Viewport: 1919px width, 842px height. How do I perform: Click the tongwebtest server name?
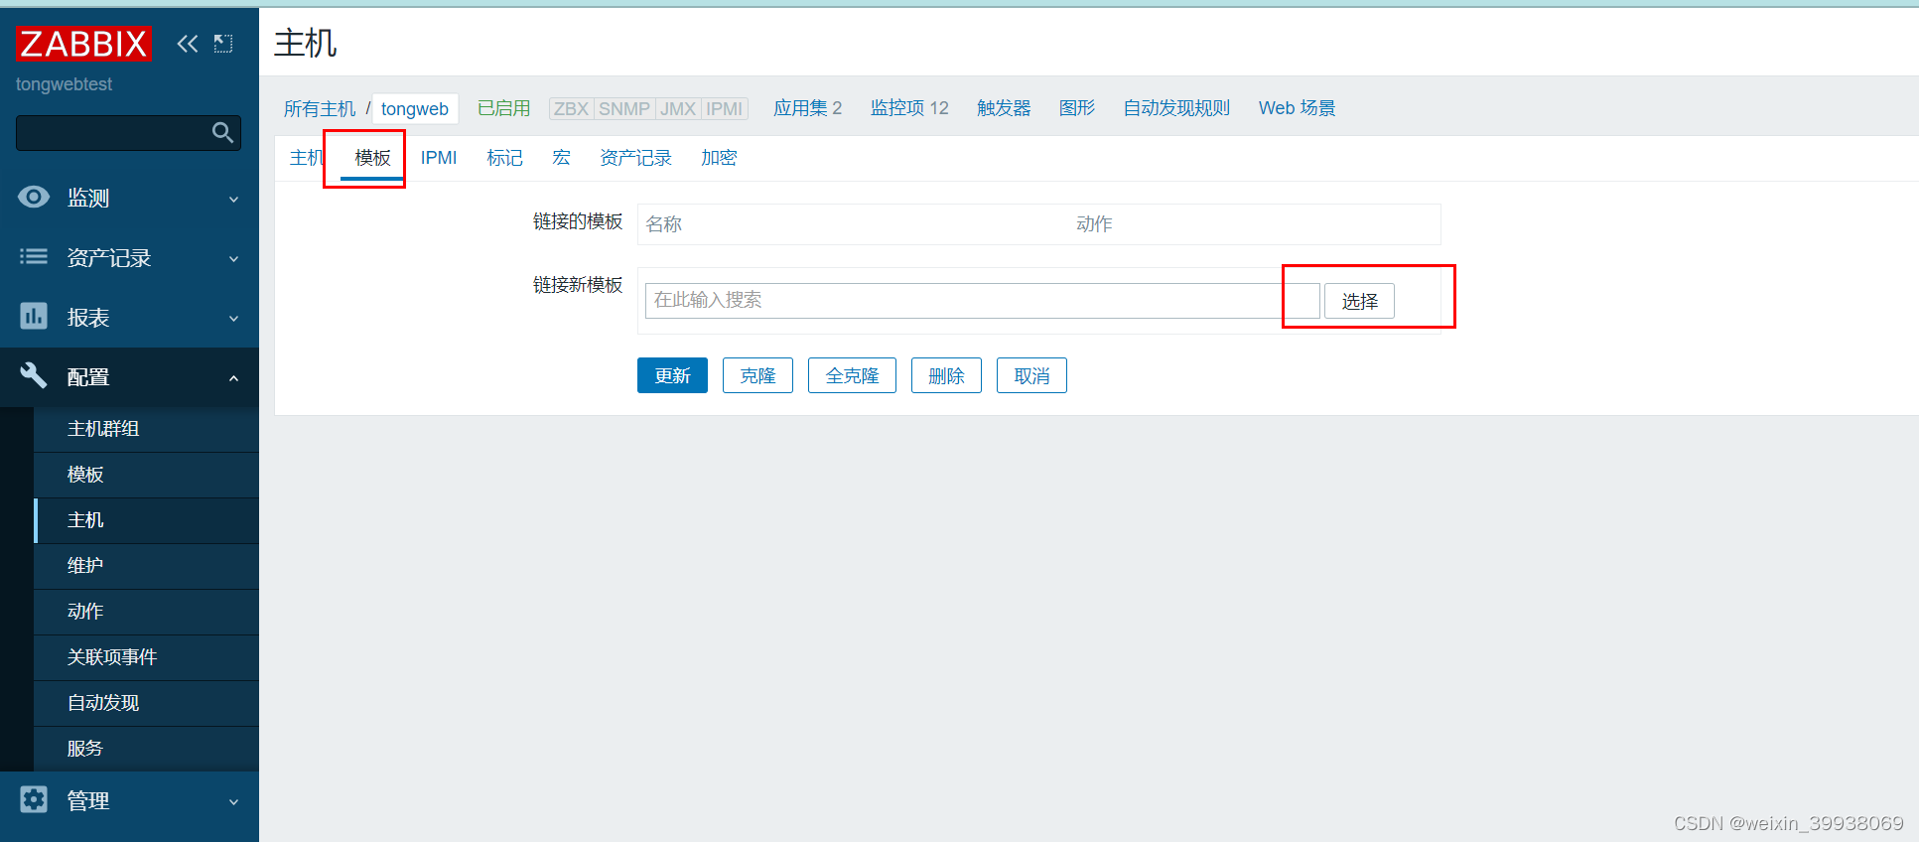coord(64,84)
